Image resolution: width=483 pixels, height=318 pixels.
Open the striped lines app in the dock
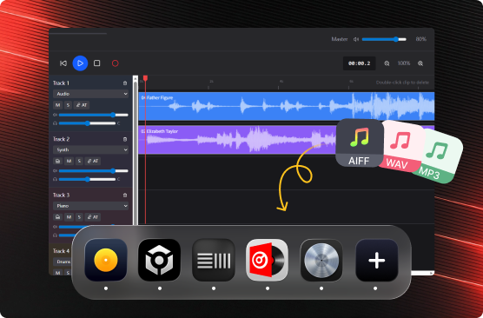click(x=214, y=260)
